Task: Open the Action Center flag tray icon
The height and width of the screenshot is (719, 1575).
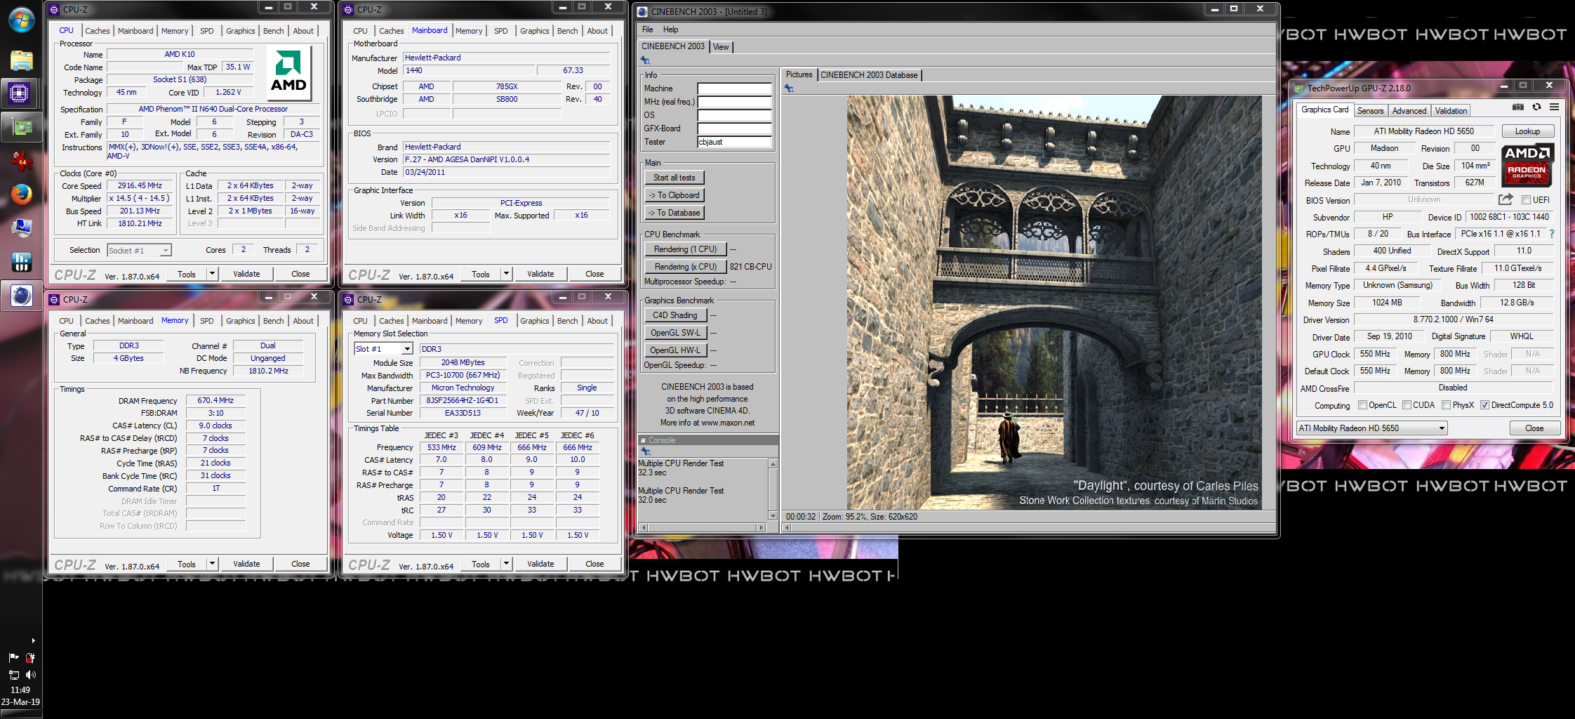Action: 13,657
